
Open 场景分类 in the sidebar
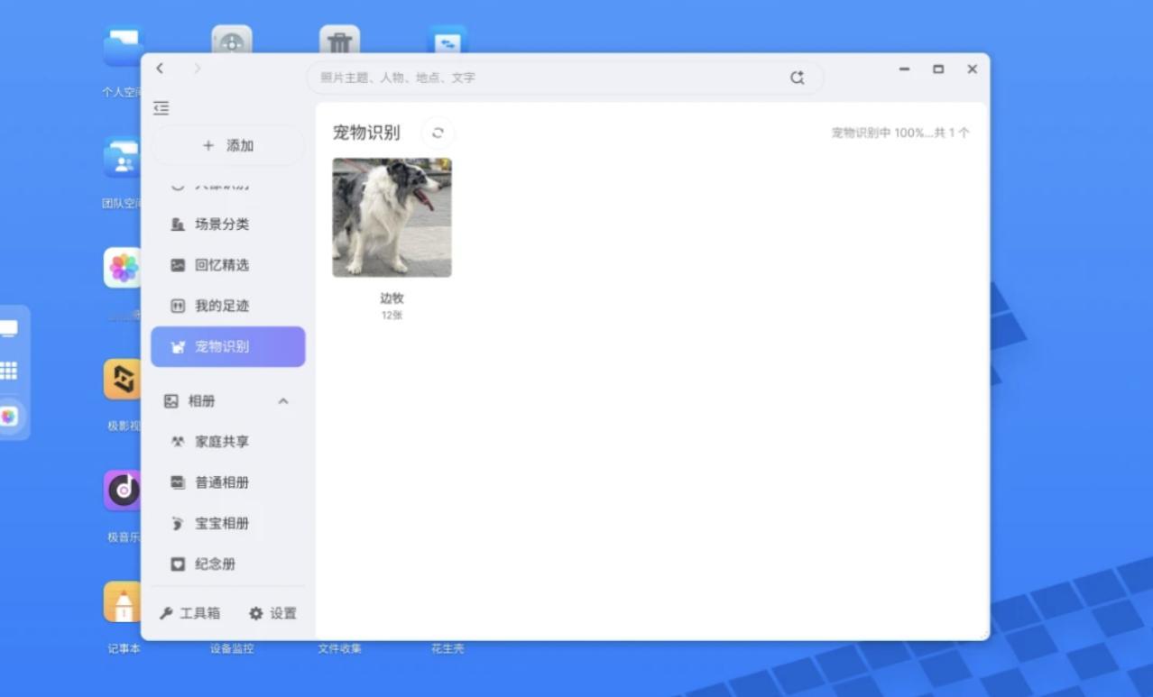coord(228,225)
